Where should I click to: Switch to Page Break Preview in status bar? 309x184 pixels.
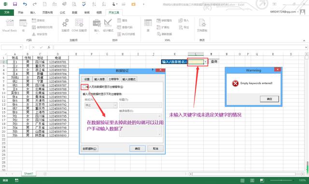tap(262, 180)
